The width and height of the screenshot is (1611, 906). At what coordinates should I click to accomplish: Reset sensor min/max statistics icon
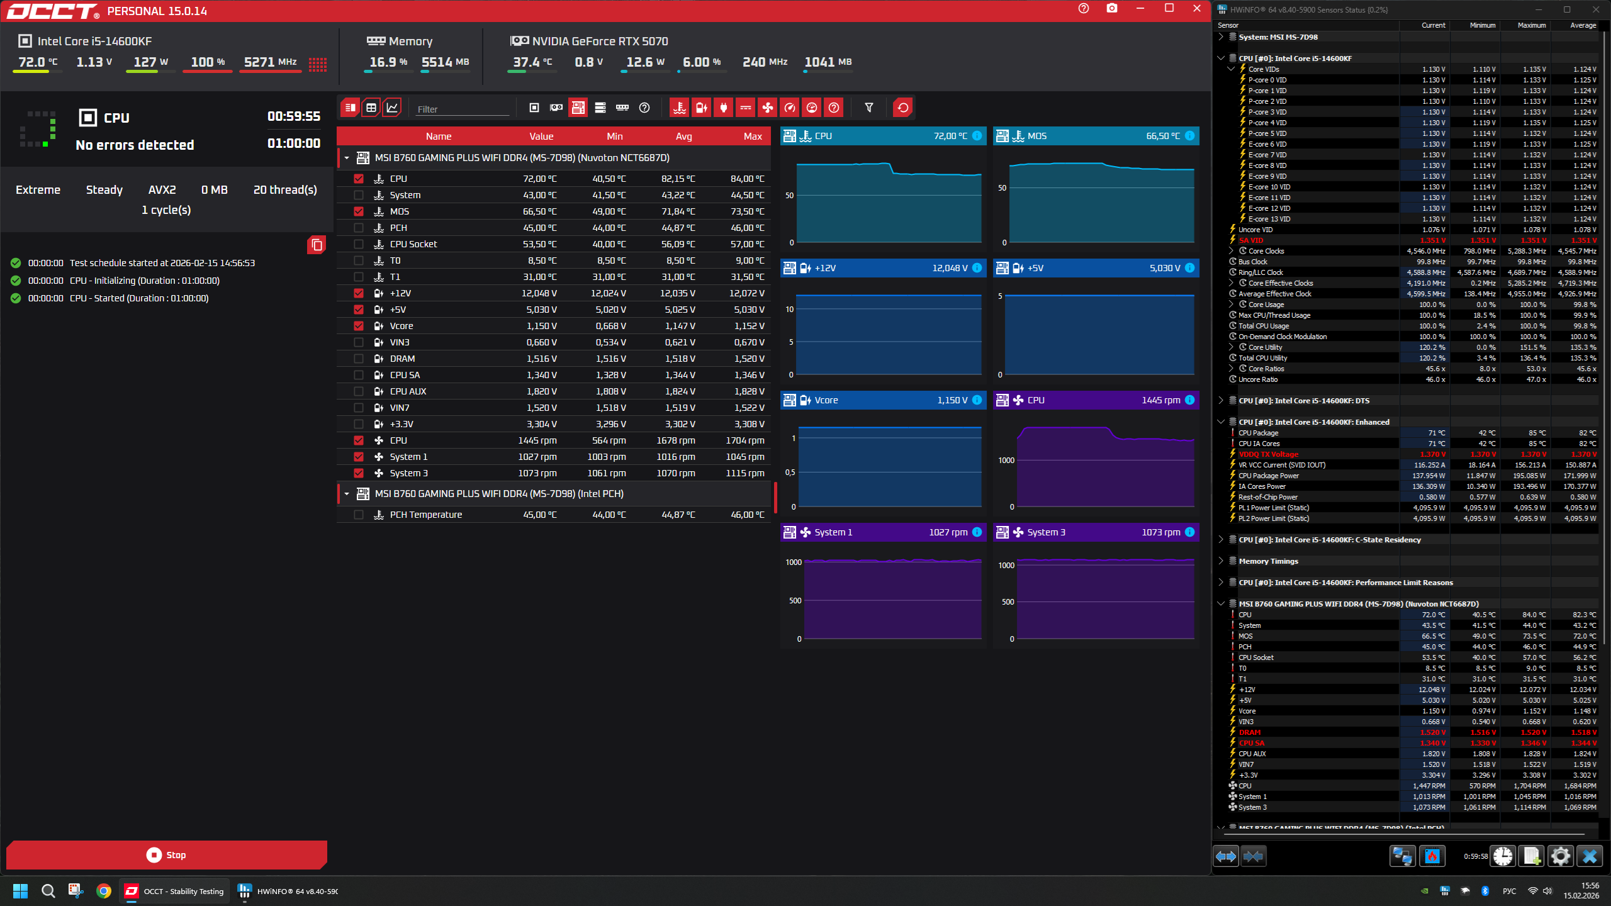[902, 108]
